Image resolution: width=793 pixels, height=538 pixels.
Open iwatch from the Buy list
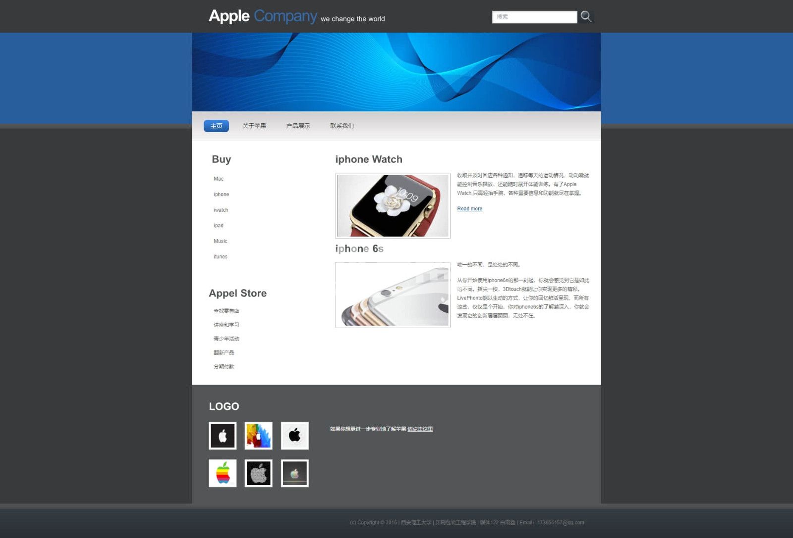pyautogui.click(x=221, y=210)
